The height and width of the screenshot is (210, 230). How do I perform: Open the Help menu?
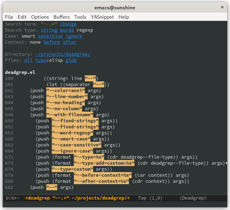[124, 17]
